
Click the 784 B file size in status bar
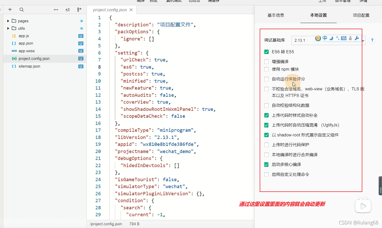point(134,224)
